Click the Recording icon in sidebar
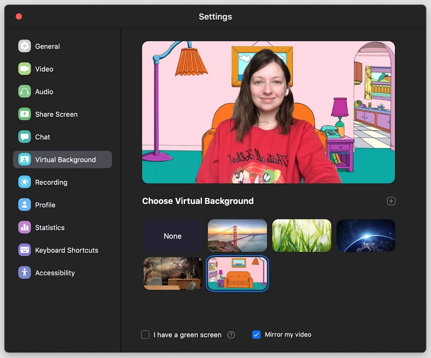This screenshot has height=358, width=431. point(25,182)
